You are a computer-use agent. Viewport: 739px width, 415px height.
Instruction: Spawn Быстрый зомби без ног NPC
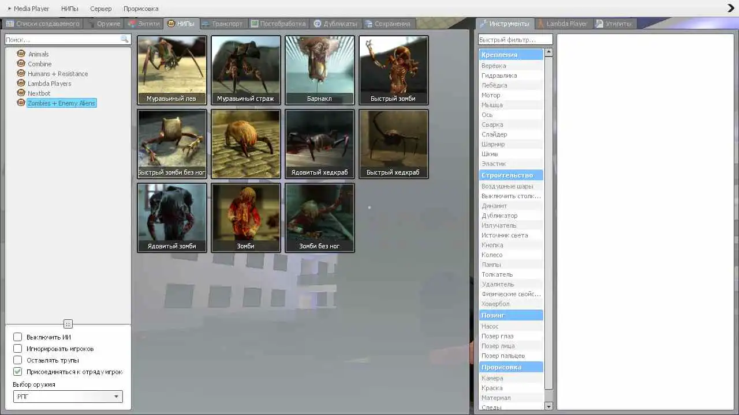pos(171,144)
